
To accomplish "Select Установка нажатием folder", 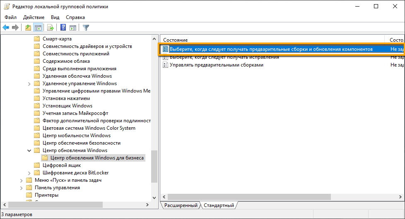I will (66, 98).
